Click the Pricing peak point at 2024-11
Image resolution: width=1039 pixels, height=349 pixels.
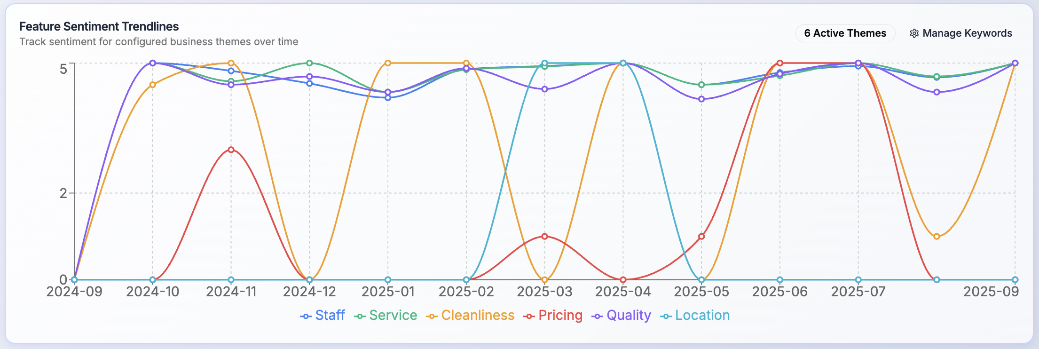pyautogui.click(x=231, y=150)
